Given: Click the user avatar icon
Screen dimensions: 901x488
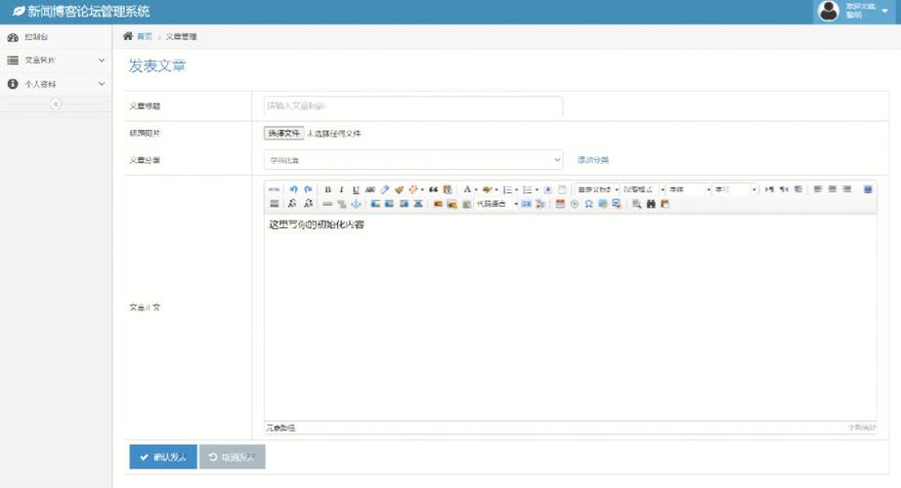Looking at the screenshot, I should [x=828, y=11].
